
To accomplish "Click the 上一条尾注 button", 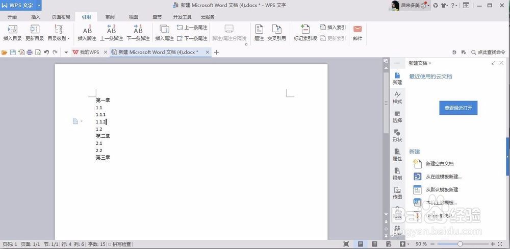I will pyautogui.click(x=192, y=28).
